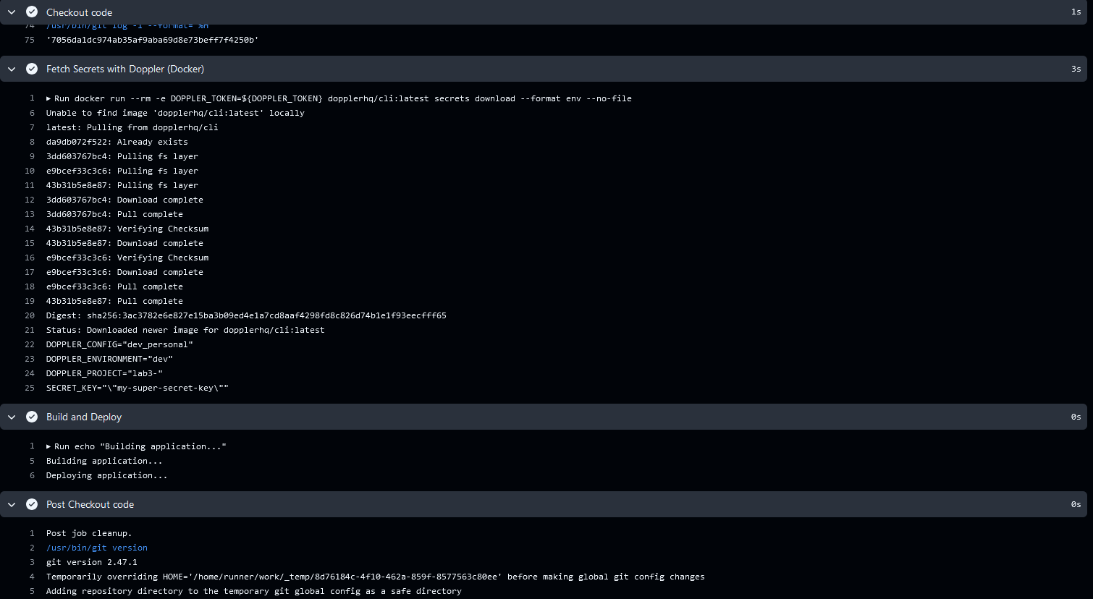Collapse the Post Checkout code step chevron
This screenshot has height=599, width=1093.
[12, 504]
